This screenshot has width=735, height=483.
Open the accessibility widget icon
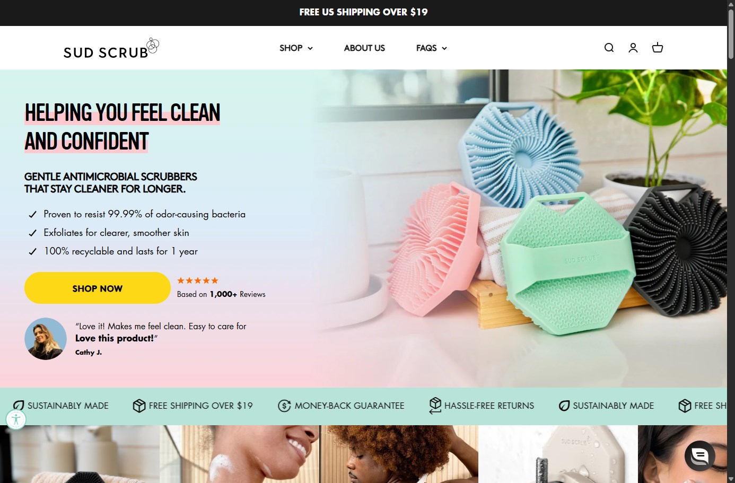(16, 419)
